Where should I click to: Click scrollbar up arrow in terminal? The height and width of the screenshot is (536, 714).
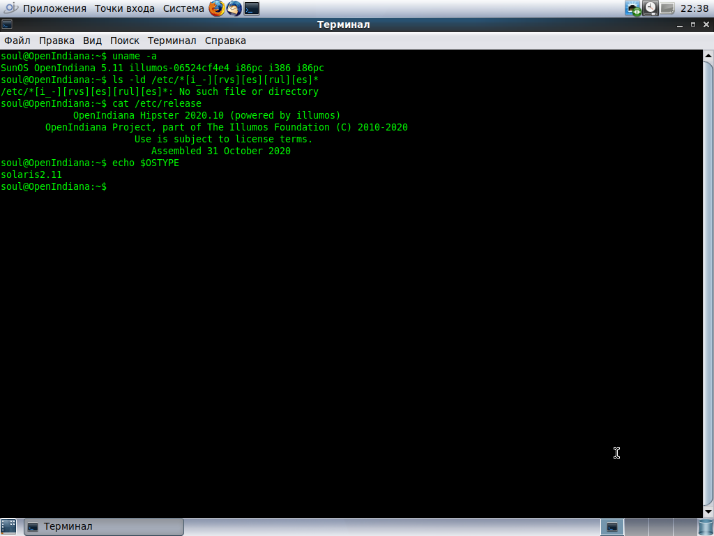click(708, 56)
